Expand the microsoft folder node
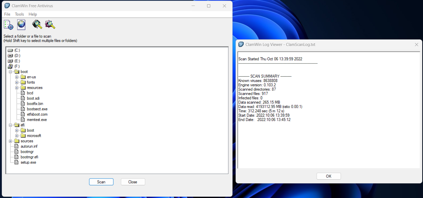This screenshot has height=198, width=423. coord(17,136)
